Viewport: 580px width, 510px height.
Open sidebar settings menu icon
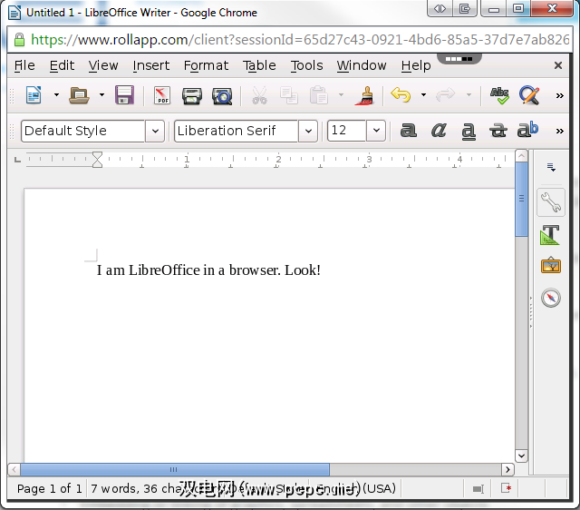point(551,167)
